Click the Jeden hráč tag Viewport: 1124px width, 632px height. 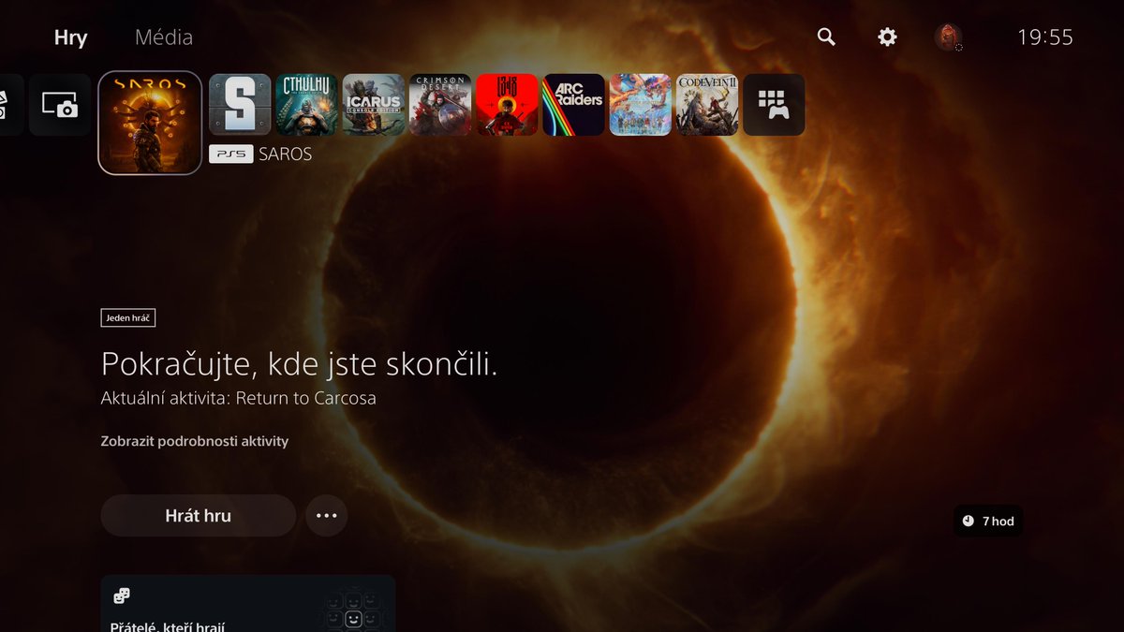(x=128, y=318)
